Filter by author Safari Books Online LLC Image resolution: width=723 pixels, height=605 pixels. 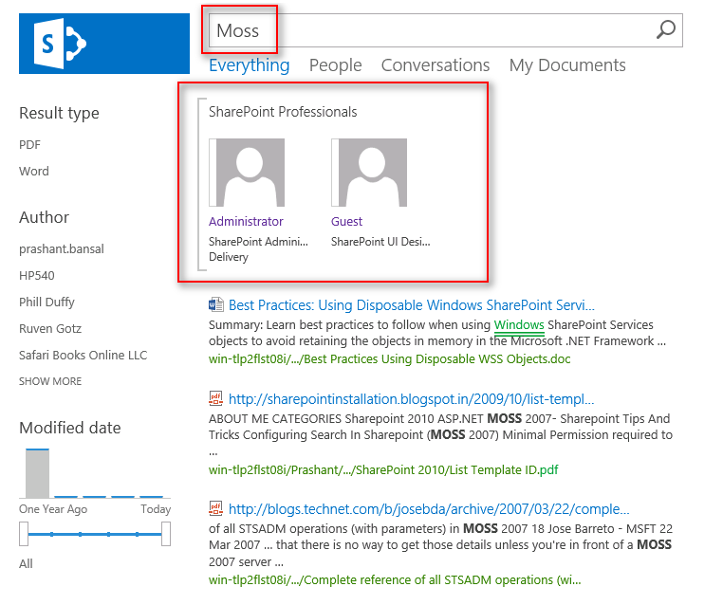pyautogui.click(x=83, y=356)
